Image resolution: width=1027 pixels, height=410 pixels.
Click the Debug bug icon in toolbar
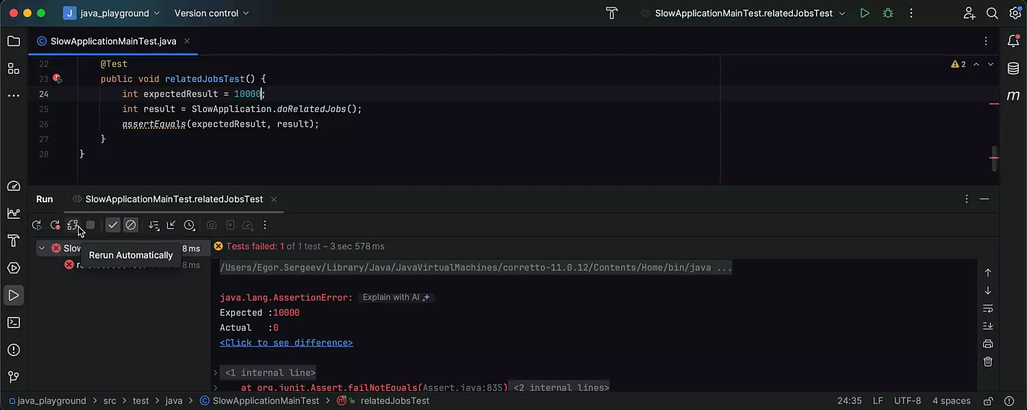pyautogui.click(x=888, y=13)
